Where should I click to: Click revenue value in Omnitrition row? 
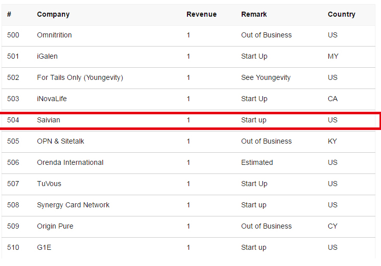click(x=188, y=35)
